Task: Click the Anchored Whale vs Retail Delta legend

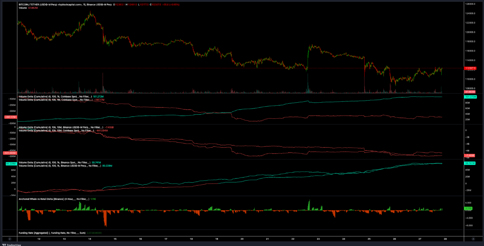Action: click(x=54, y=199)
